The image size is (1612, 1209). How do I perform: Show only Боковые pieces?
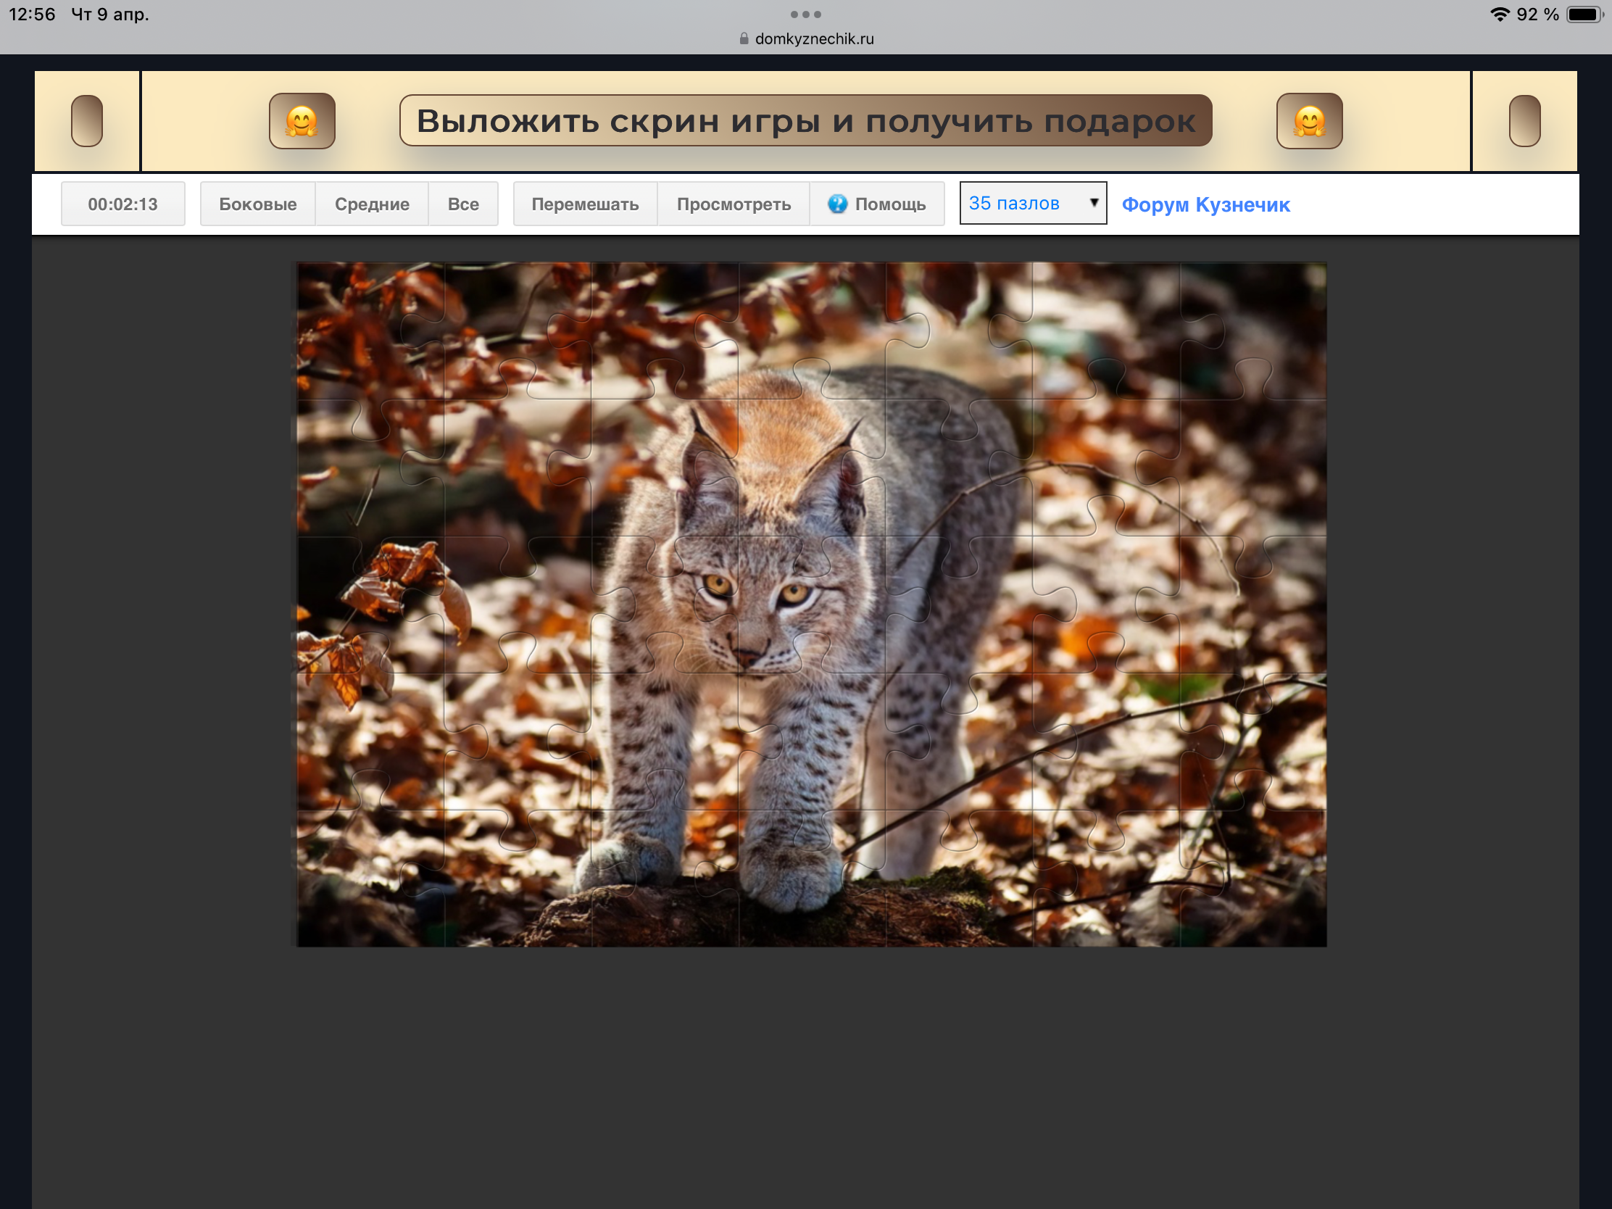tap(258, 204)
